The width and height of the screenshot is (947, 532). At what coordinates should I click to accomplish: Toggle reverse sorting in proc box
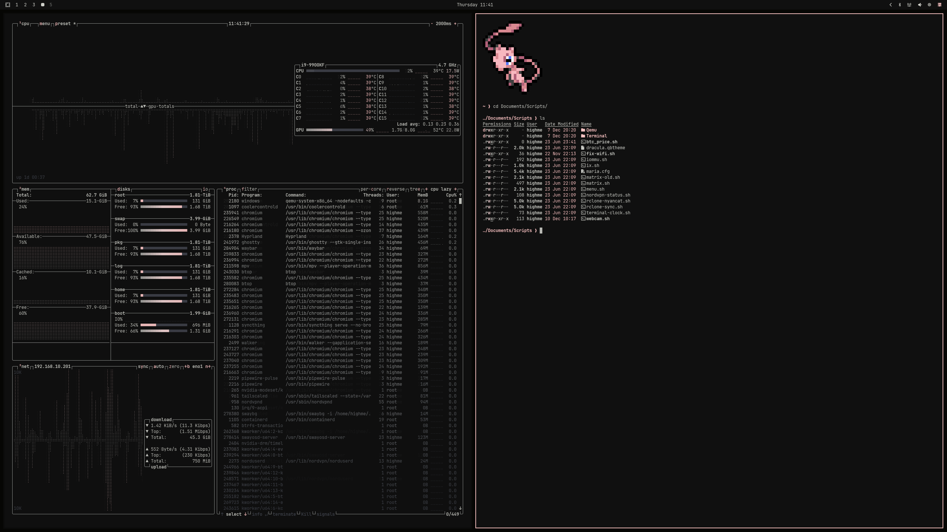coord(395,189)
